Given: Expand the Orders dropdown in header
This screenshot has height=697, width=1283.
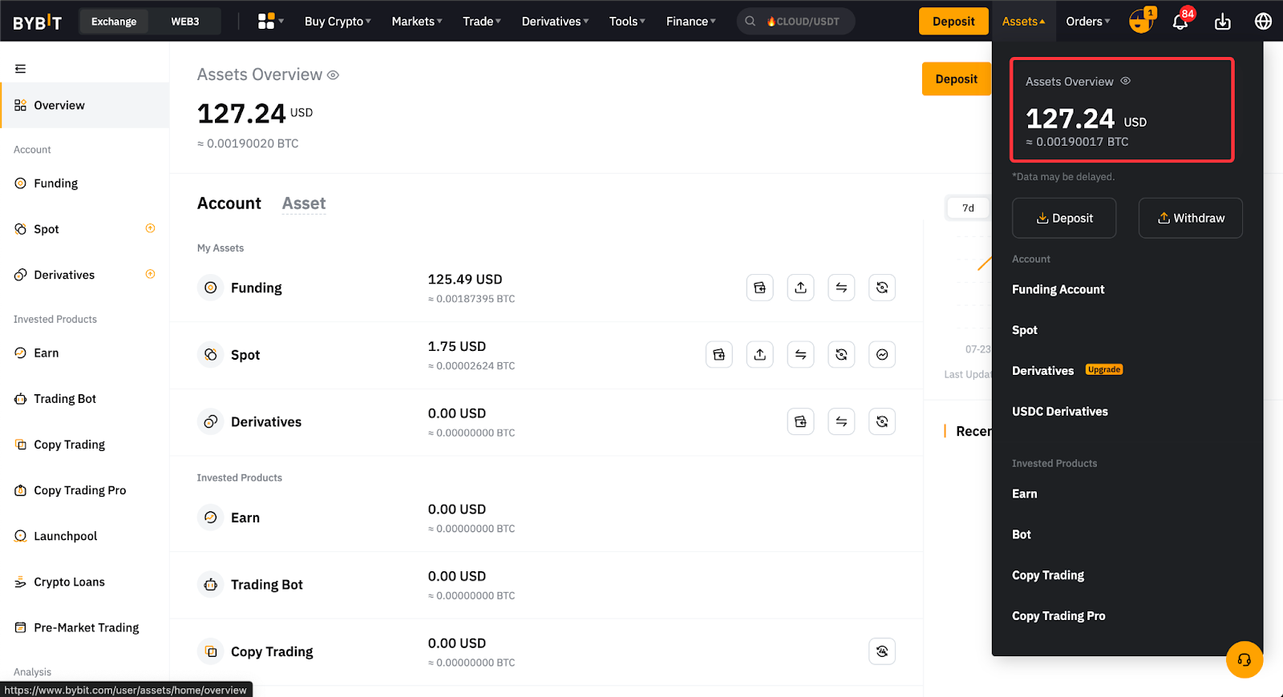Looking at the screenshot, I should click(1087, 22).
